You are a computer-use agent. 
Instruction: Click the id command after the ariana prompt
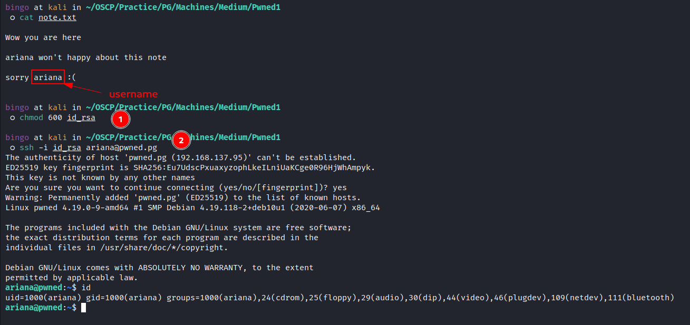tap(86, 288)
